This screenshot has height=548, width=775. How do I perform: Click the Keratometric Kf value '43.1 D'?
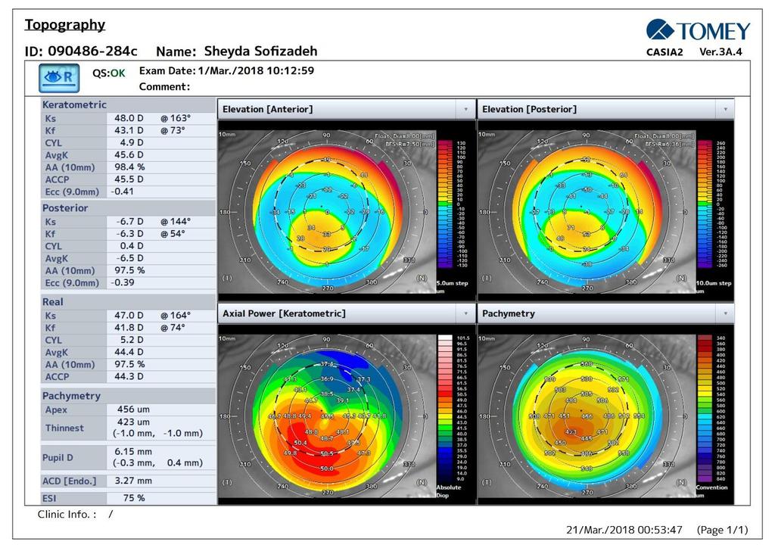(129, 130)
